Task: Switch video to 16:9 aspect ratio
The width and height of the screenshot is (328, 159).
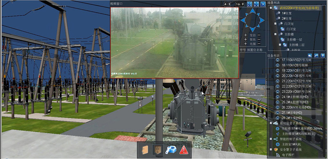Action: tap(240, 4)
